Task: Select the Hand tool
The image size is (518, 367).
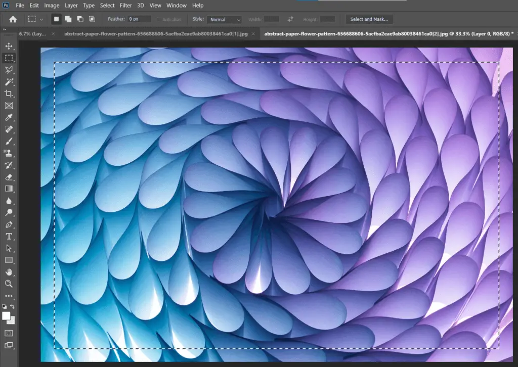Action: pos(9,272)
